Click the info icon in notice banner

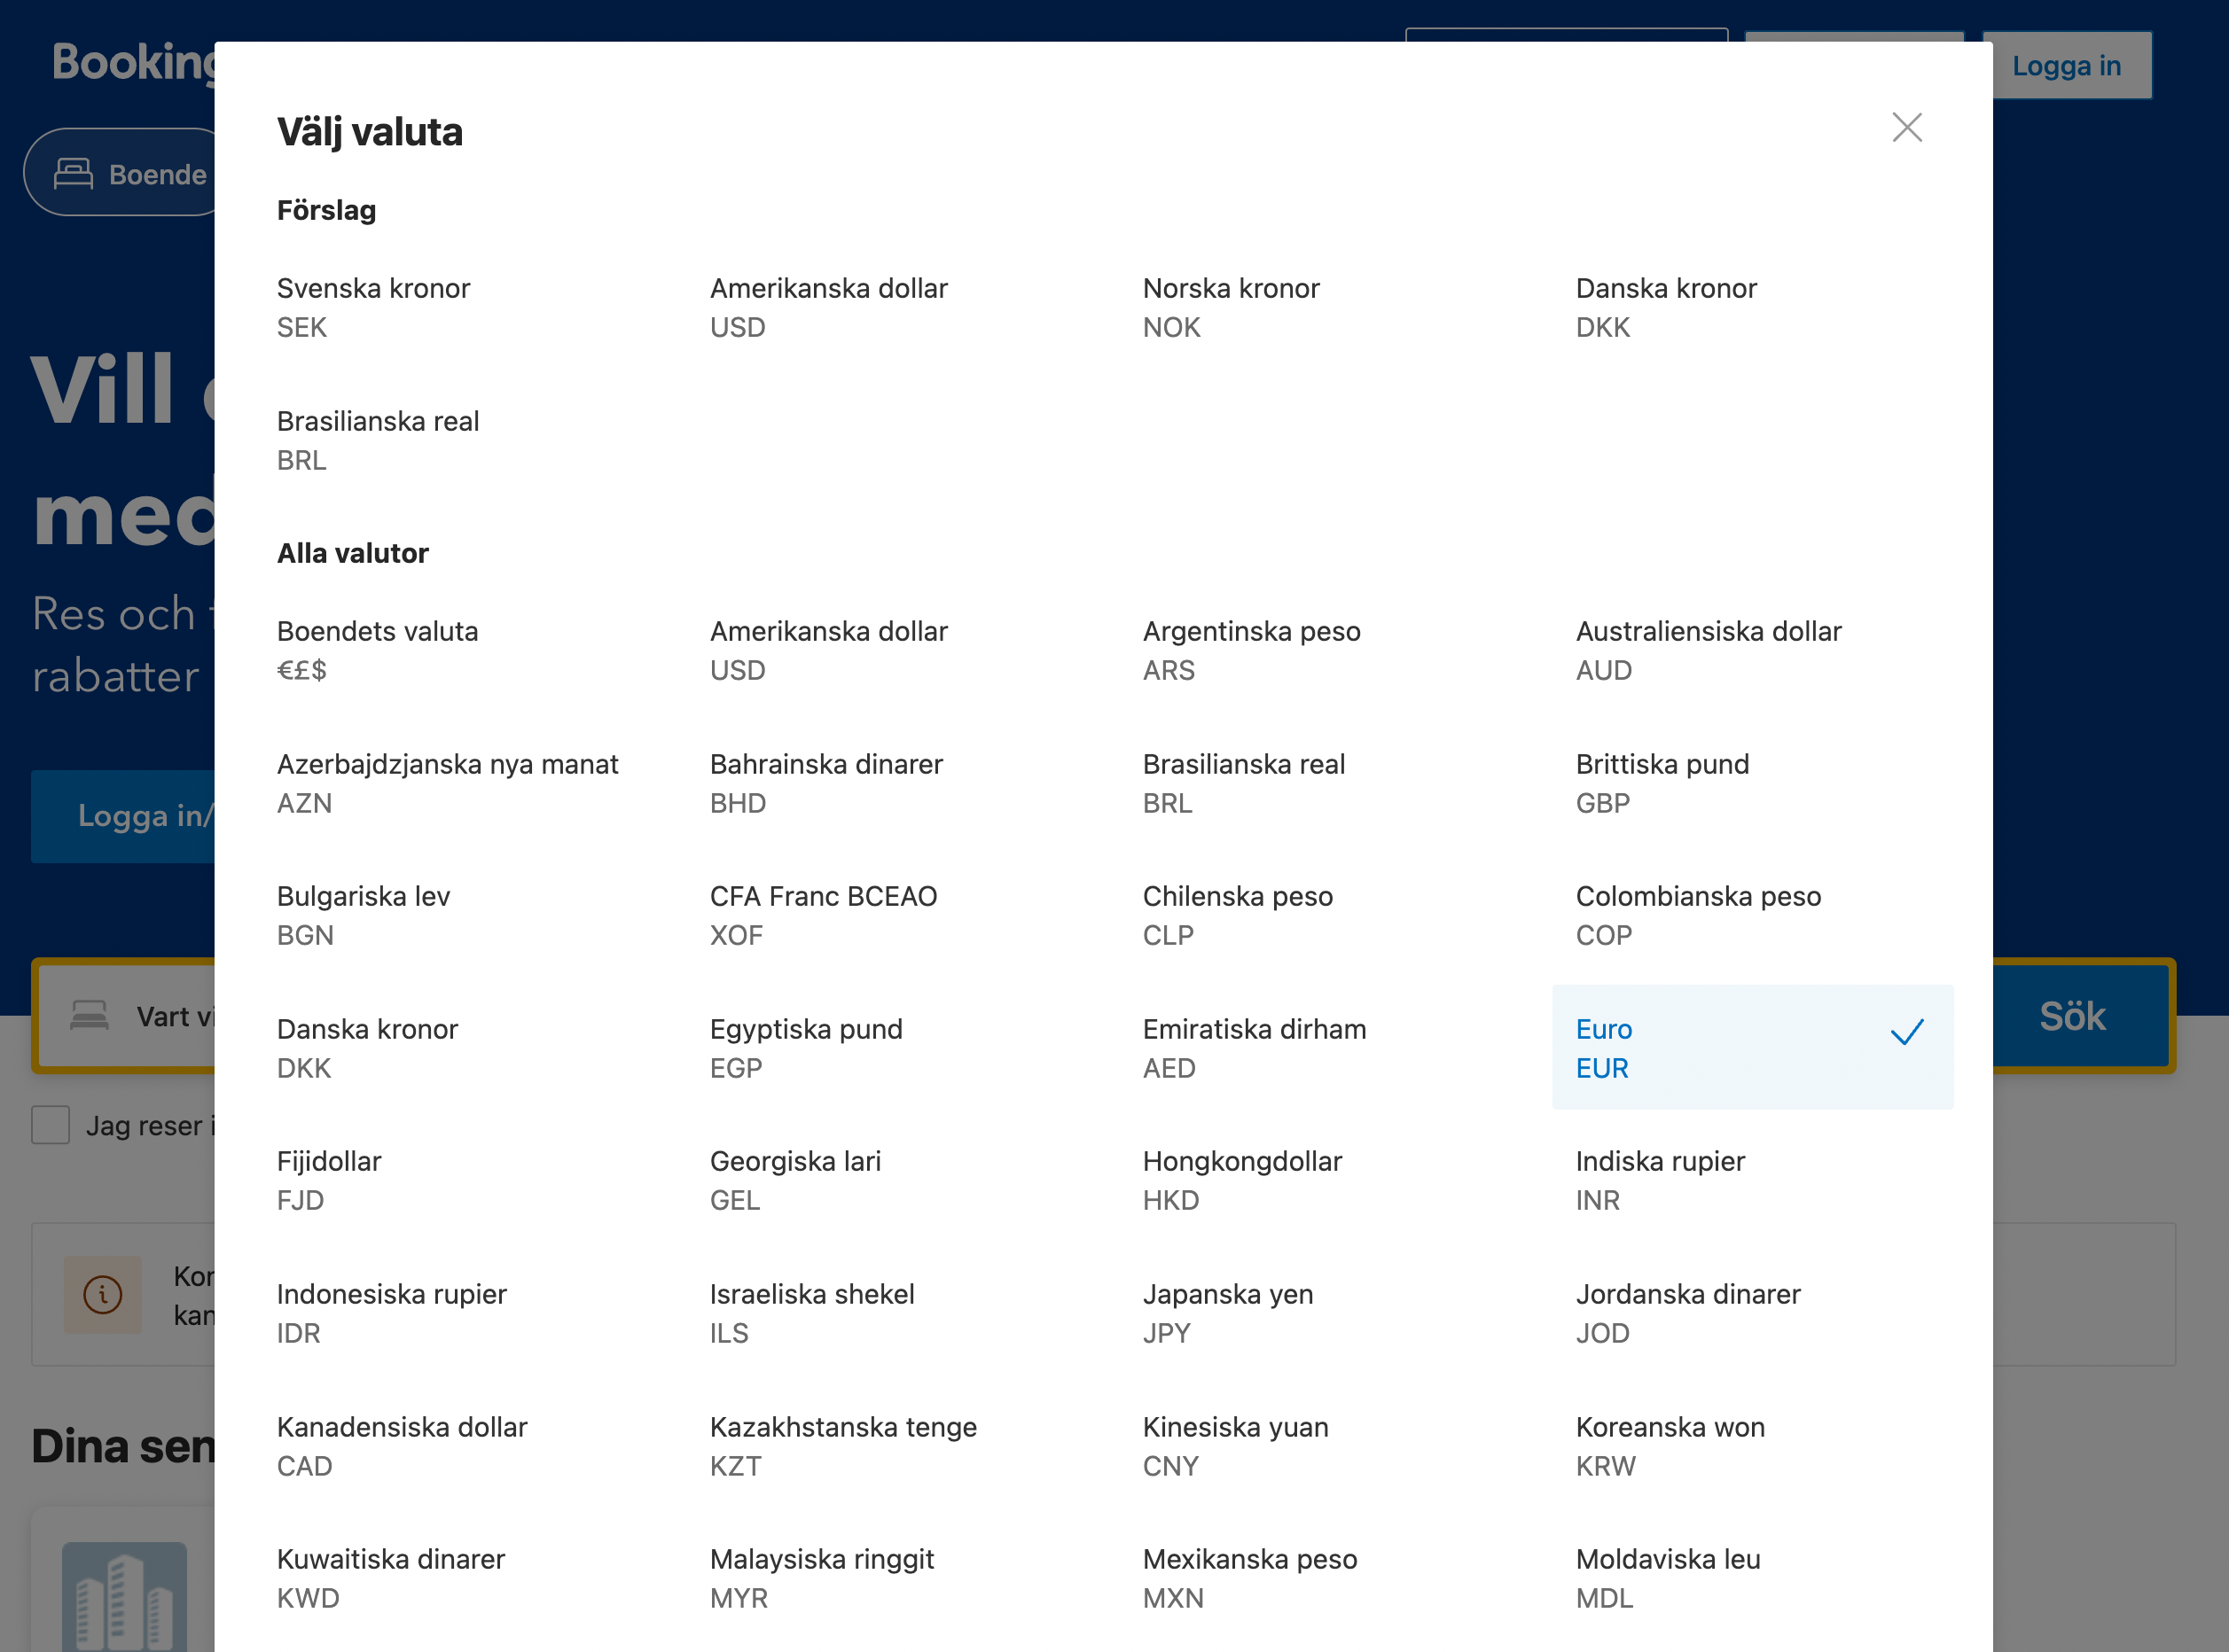[102, 1294]
